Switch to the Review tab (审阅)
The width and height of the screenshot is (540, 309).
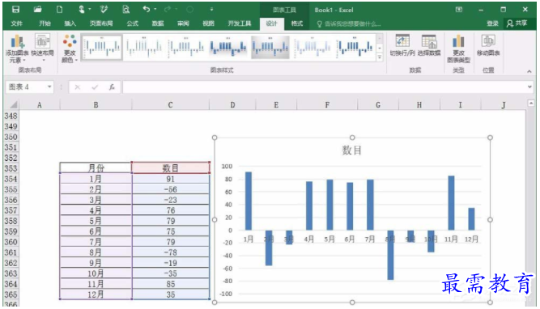pos(183,23)
